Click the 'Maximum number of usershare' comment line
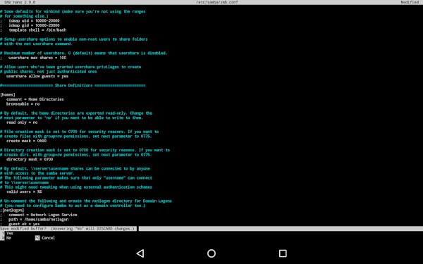 84,53
